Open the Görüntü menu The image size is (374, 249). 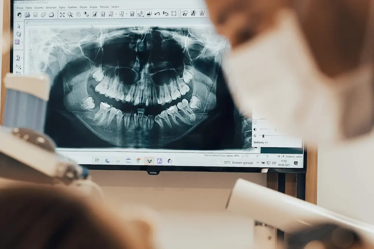pos(39,7)
